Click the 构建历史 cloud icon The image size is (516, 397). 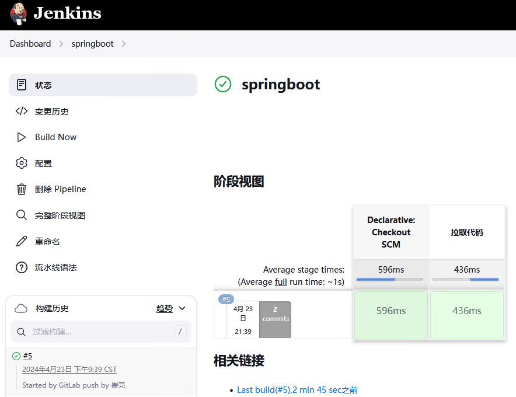pos(21,308)
